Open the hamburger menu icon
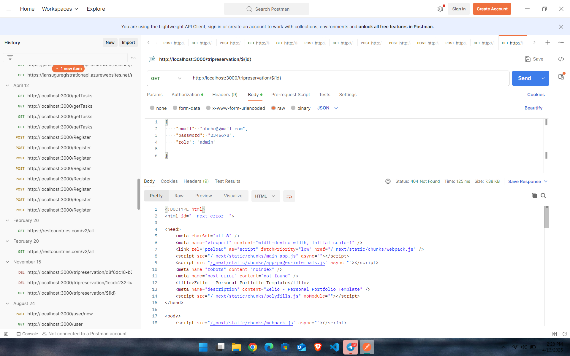 (x=9, y=9)
